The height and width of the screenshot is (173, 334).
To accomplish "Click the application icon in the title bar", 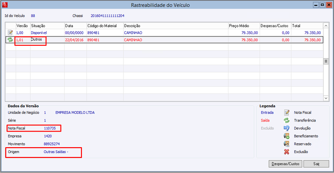I will [x=5, y=5].
